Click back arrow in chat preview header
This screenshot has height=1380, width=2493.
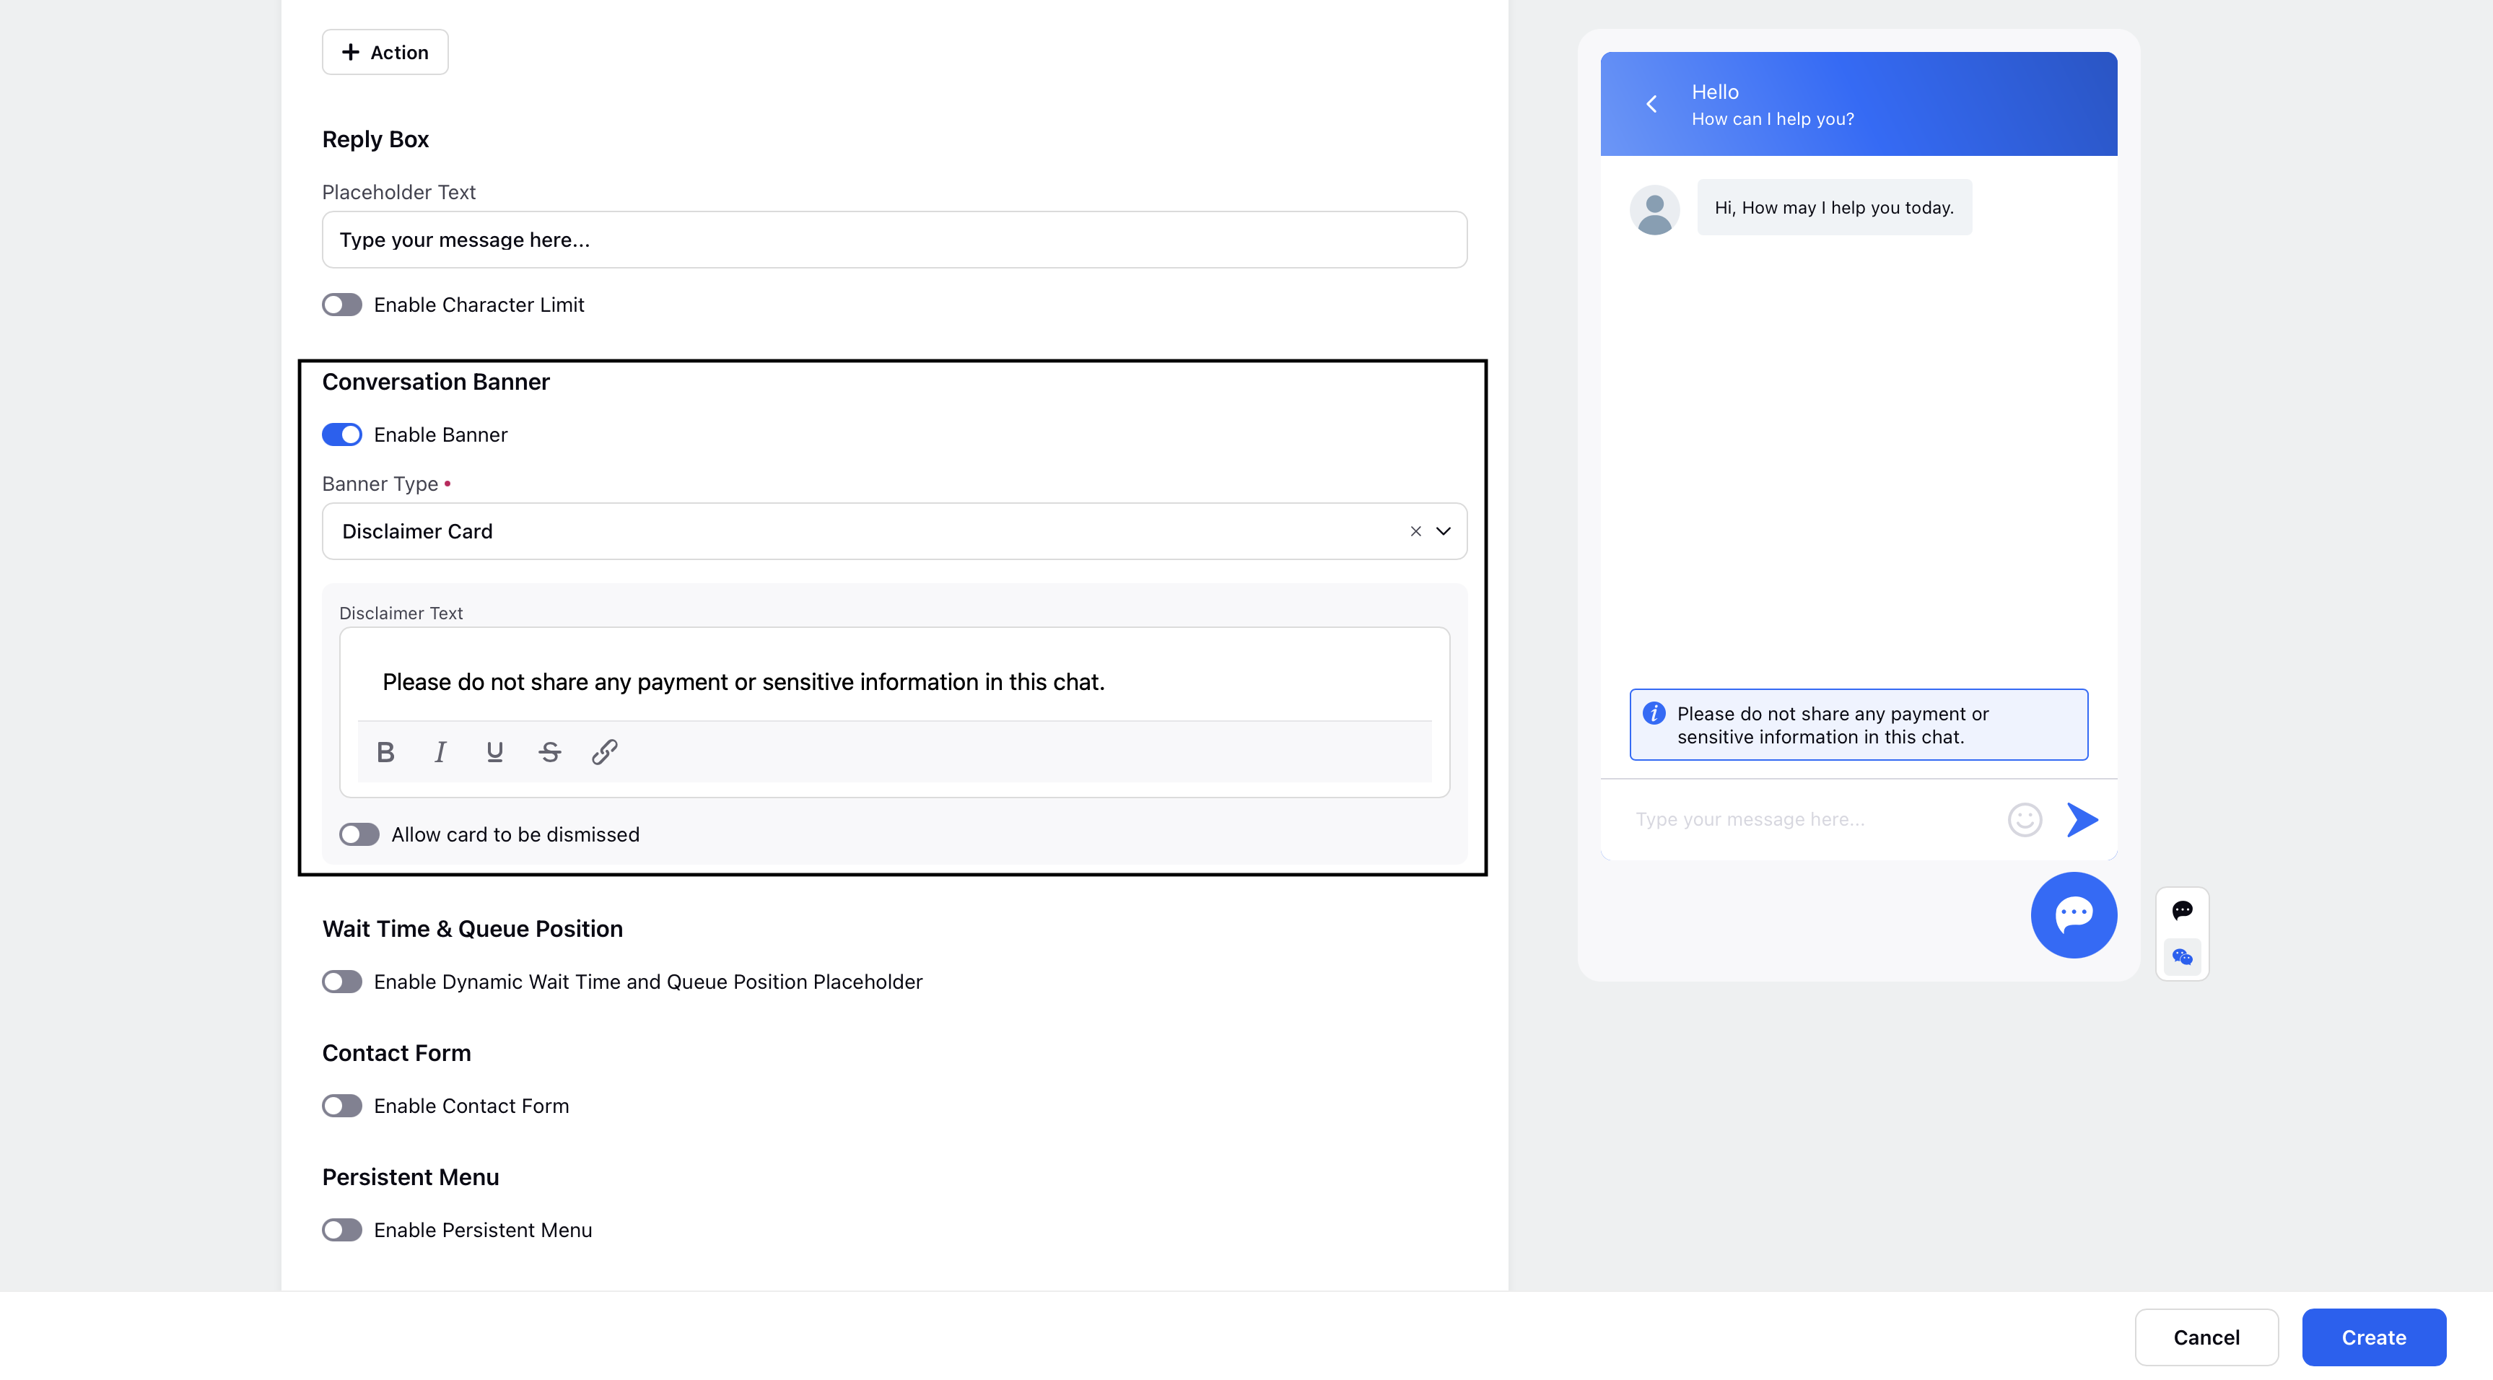(x=1652, y=105)
